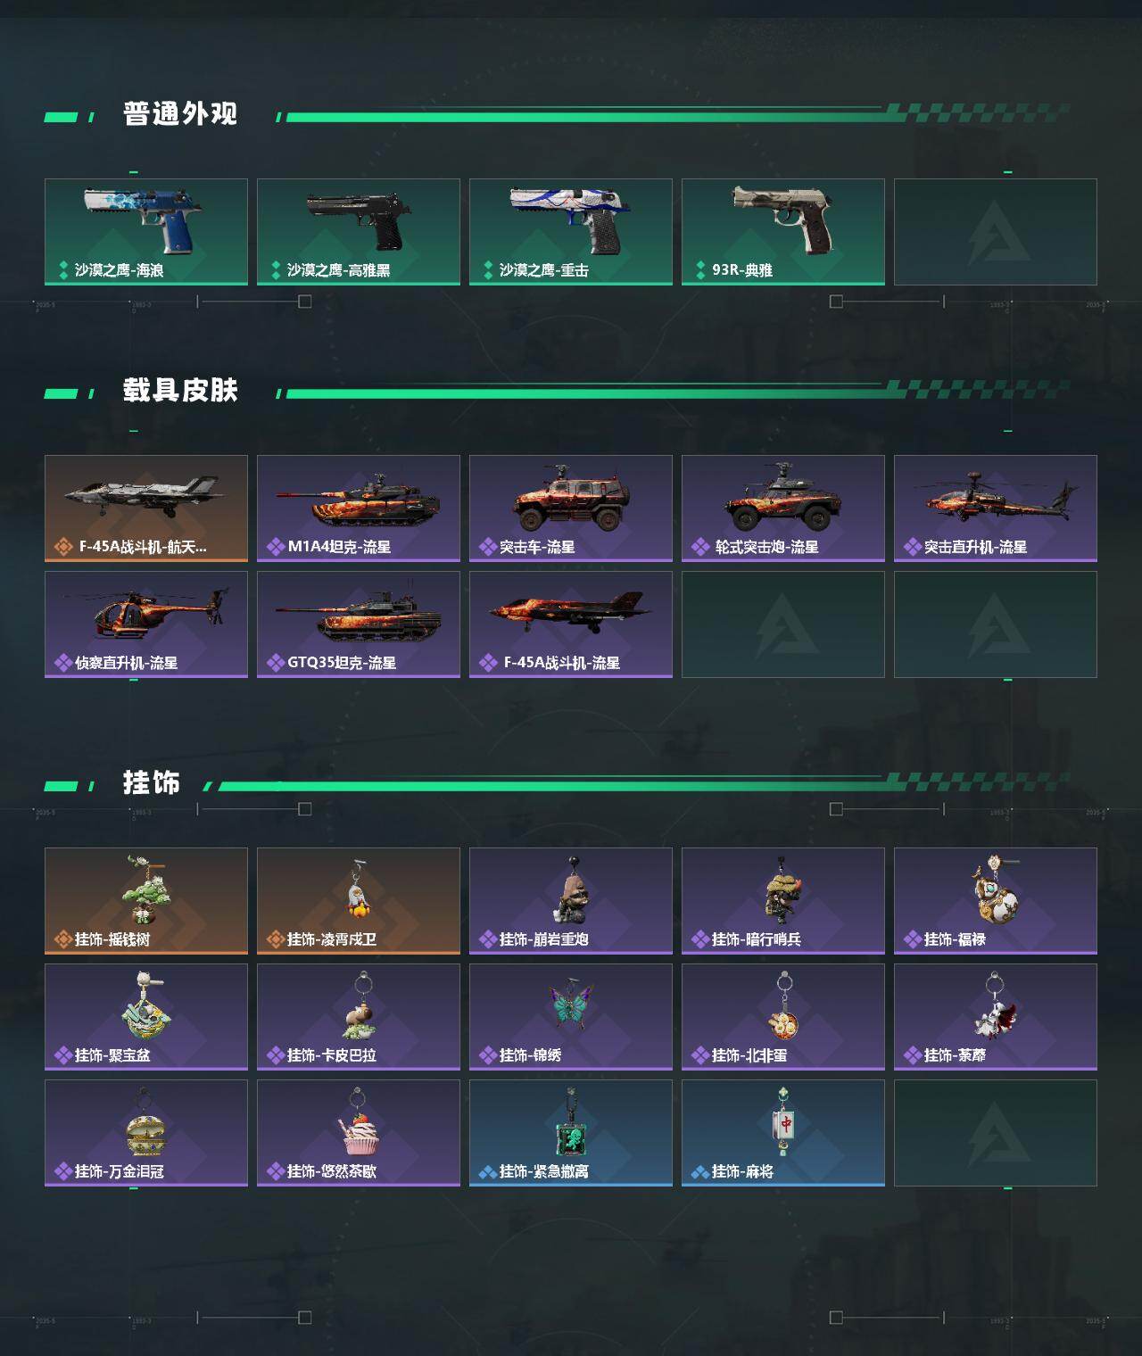Image resolution: width=1142 pixels, height=1356 pixels.
Task: Click the empty slot beside 93R-典雅
Action: click(x=996, y=232)
